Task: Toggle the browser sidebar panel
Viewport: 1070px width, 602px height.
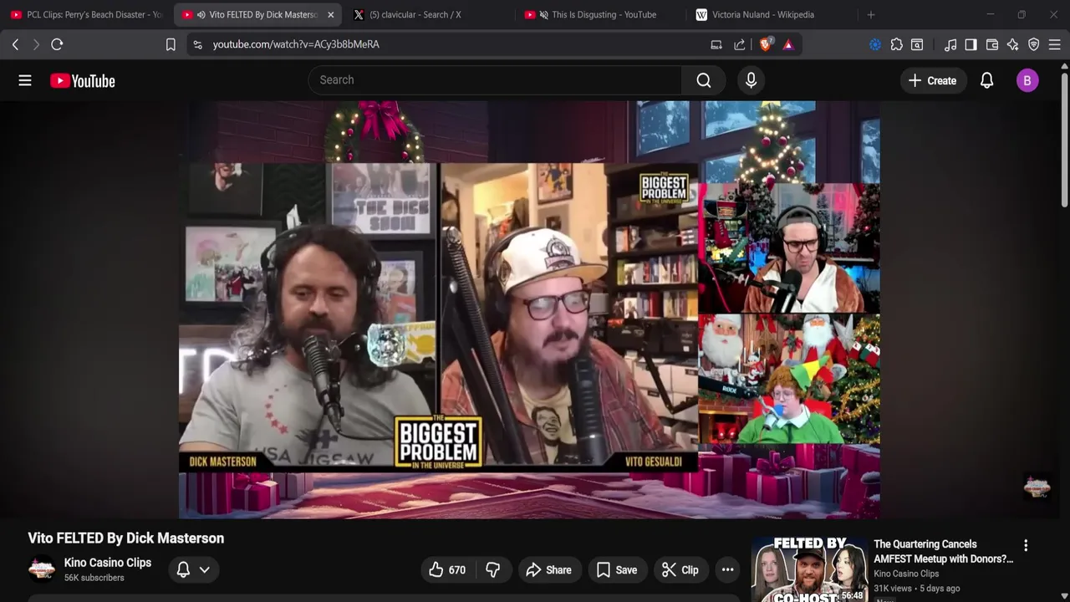Action: (971, 44)
